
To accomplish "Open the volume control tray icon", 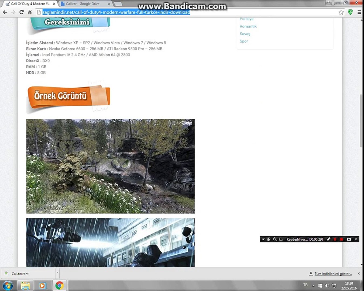I will (327, 286).
